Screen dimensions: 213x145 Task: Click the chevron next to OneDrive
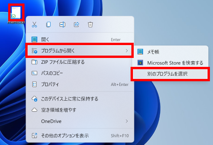point(127,121)
